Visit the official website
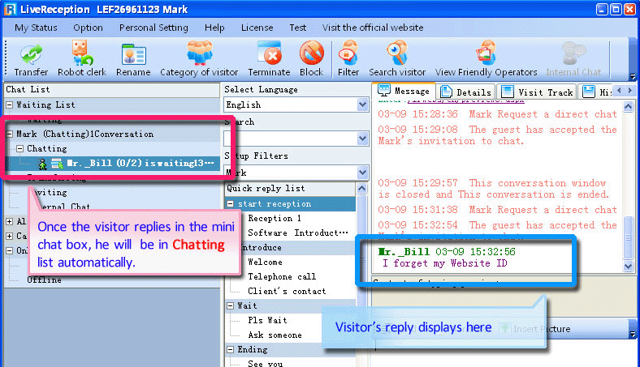This screenshot has width=640, height=367. click(x=373, y=28)
